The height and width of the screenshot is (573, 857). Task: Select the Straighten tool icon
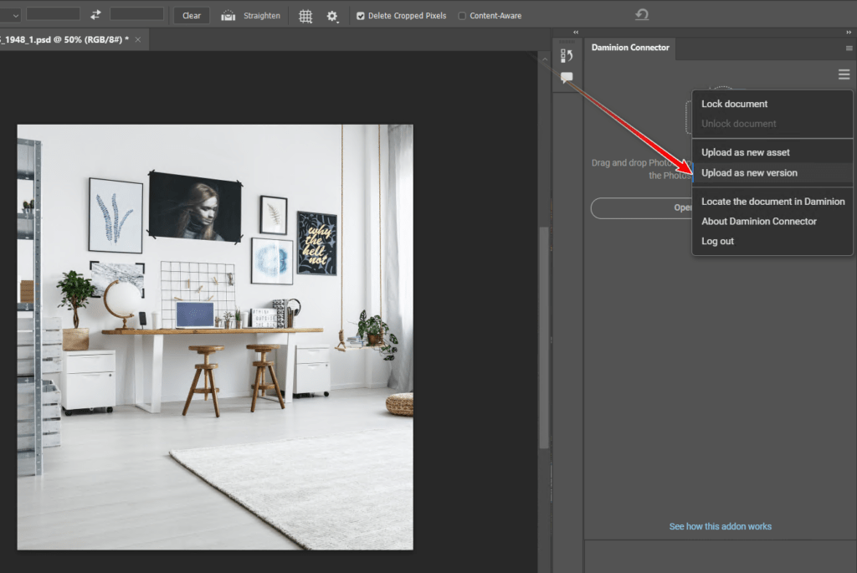[228, 16]
